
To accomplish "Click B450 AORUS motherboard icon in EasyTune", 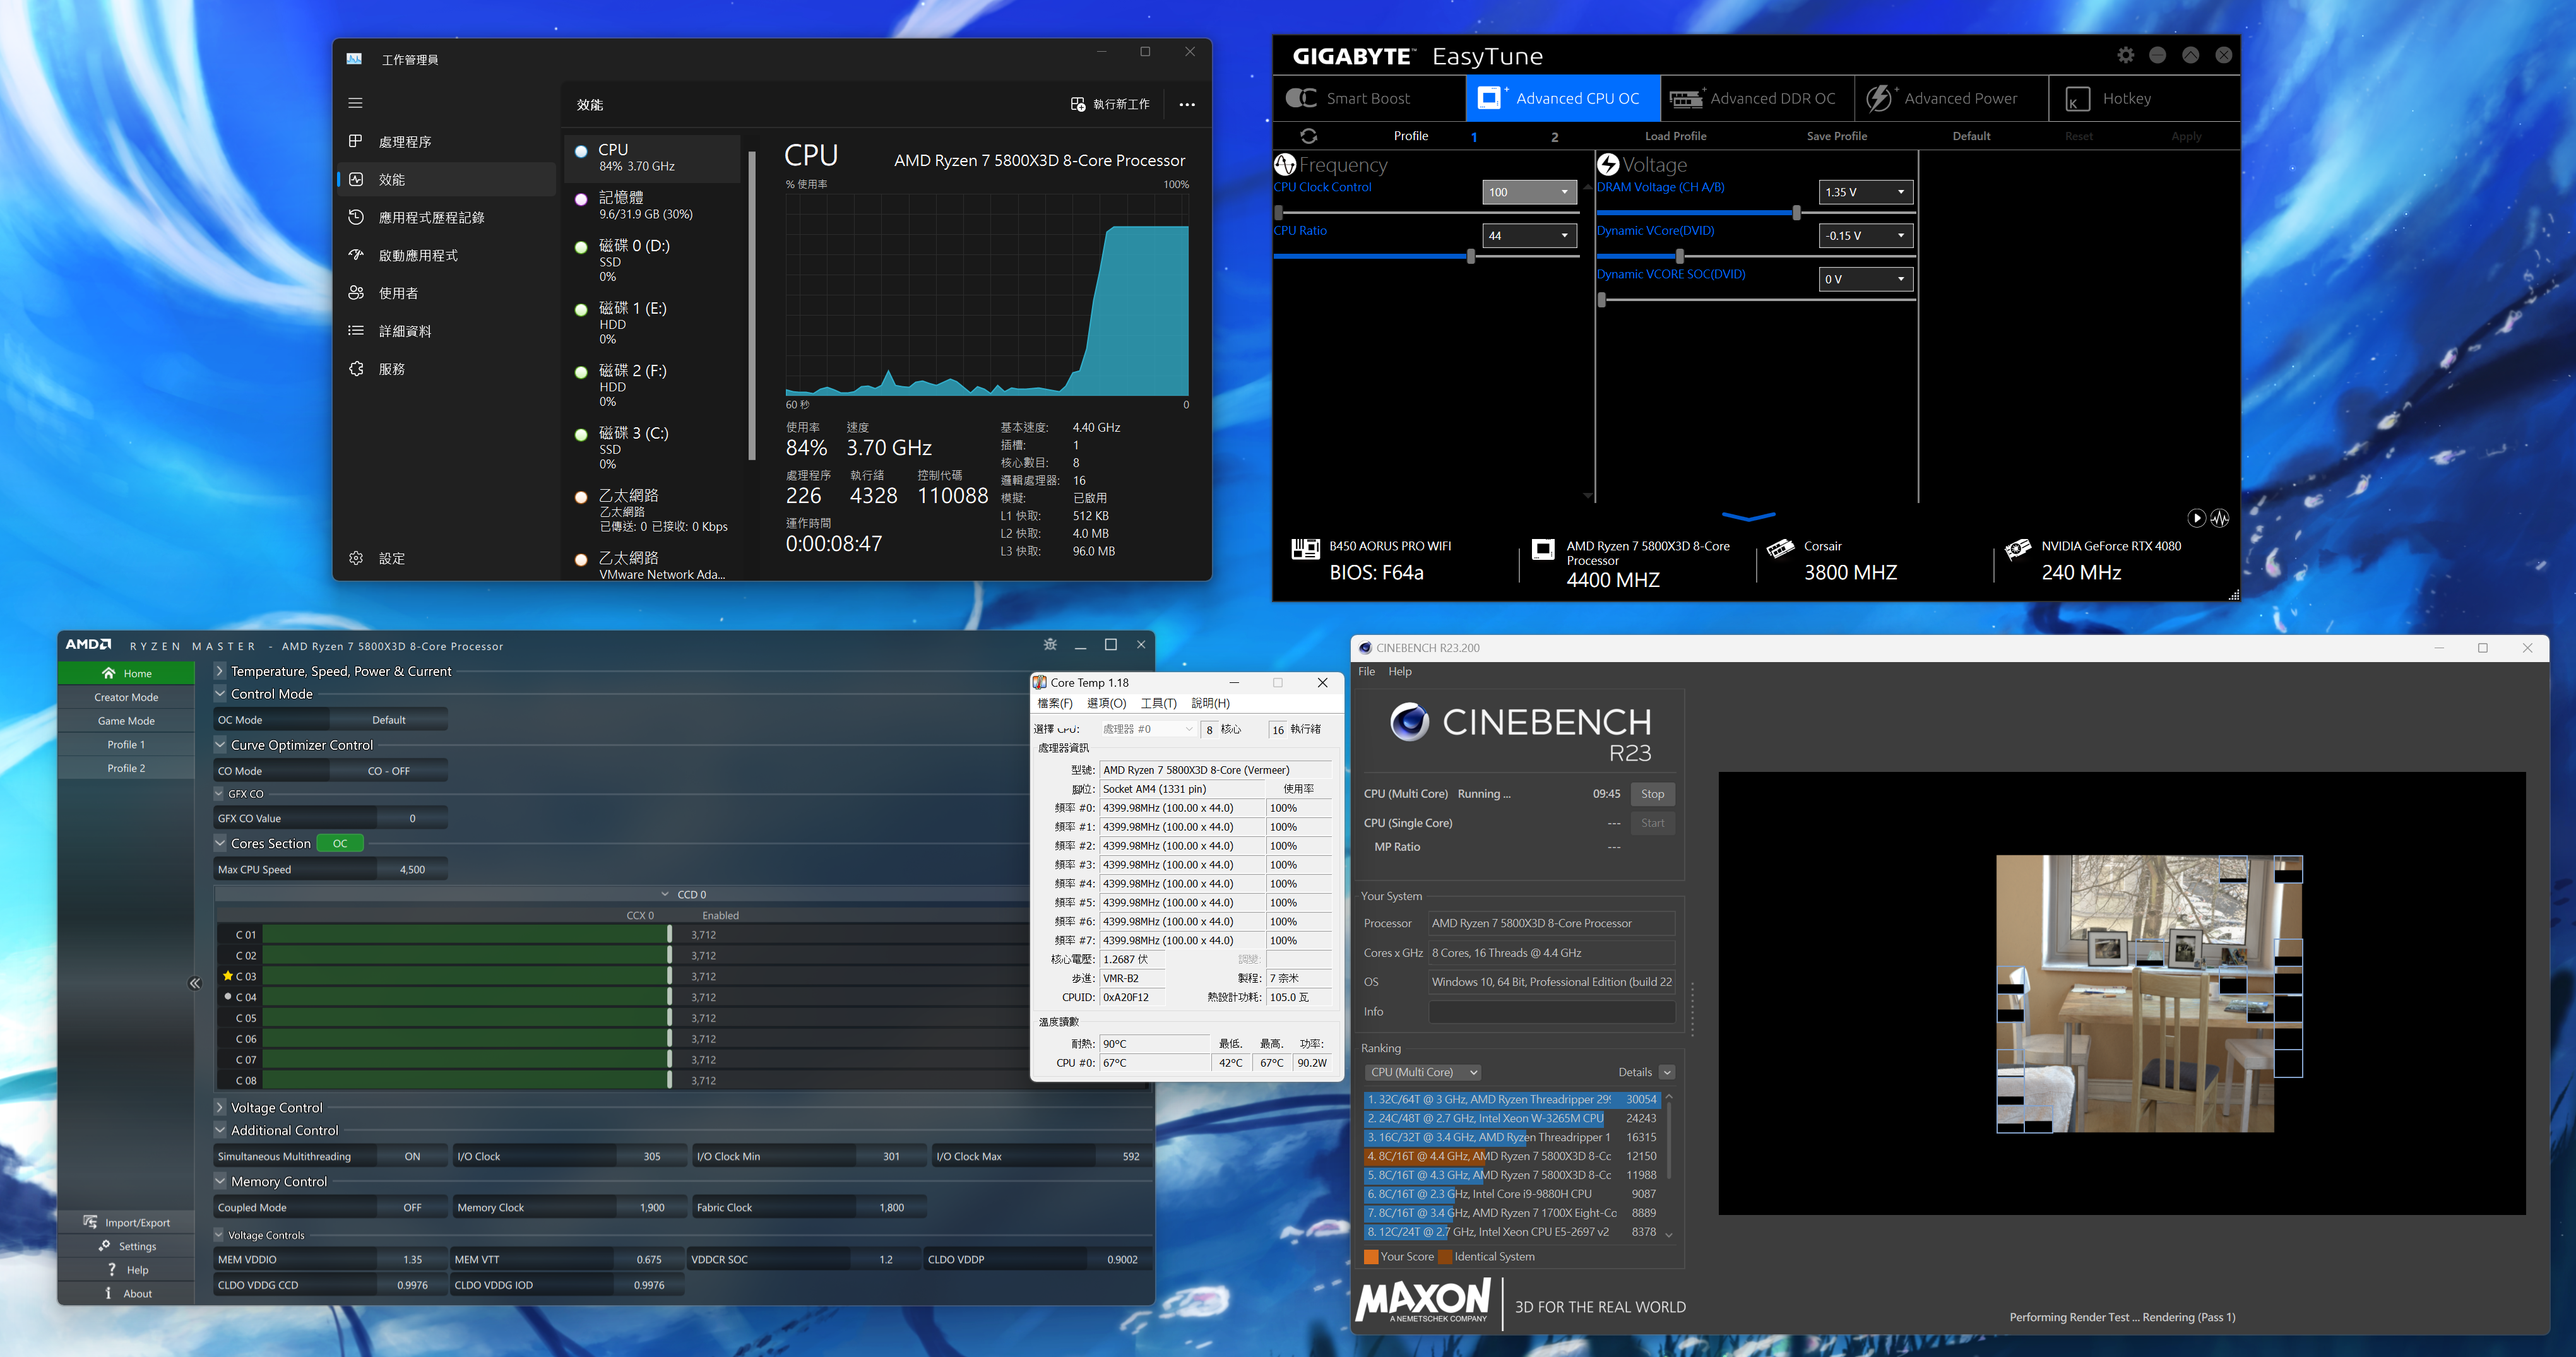I will [x=1305, y=549].
